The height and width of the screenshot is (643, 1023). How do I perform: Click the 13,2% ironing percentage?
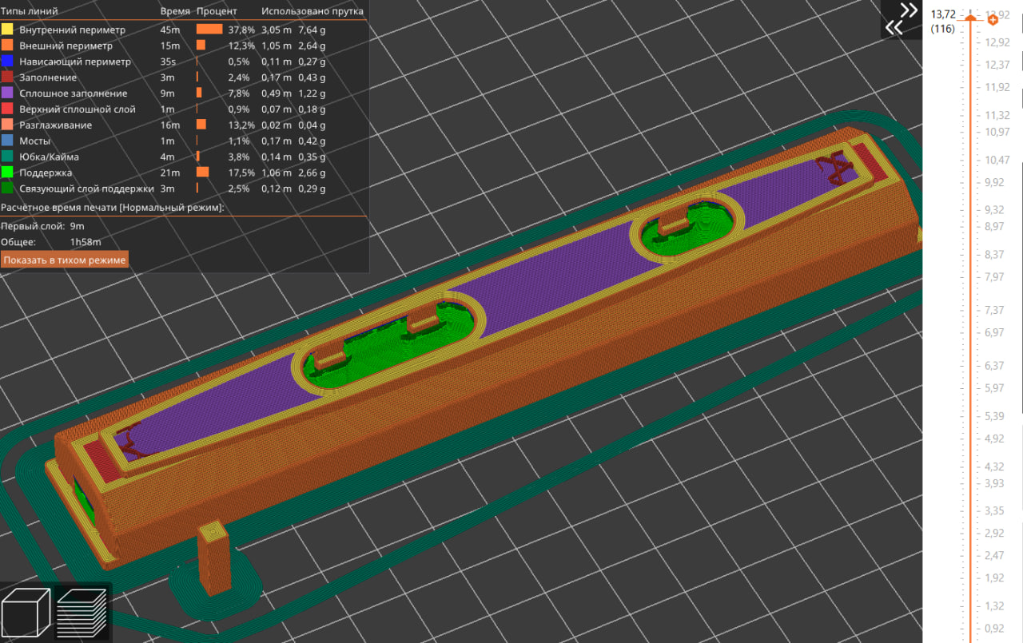tap(241, 125)
